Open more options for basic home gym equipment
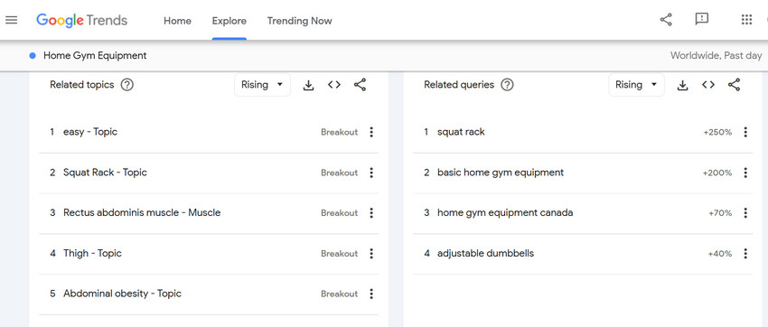 [745, 173]
